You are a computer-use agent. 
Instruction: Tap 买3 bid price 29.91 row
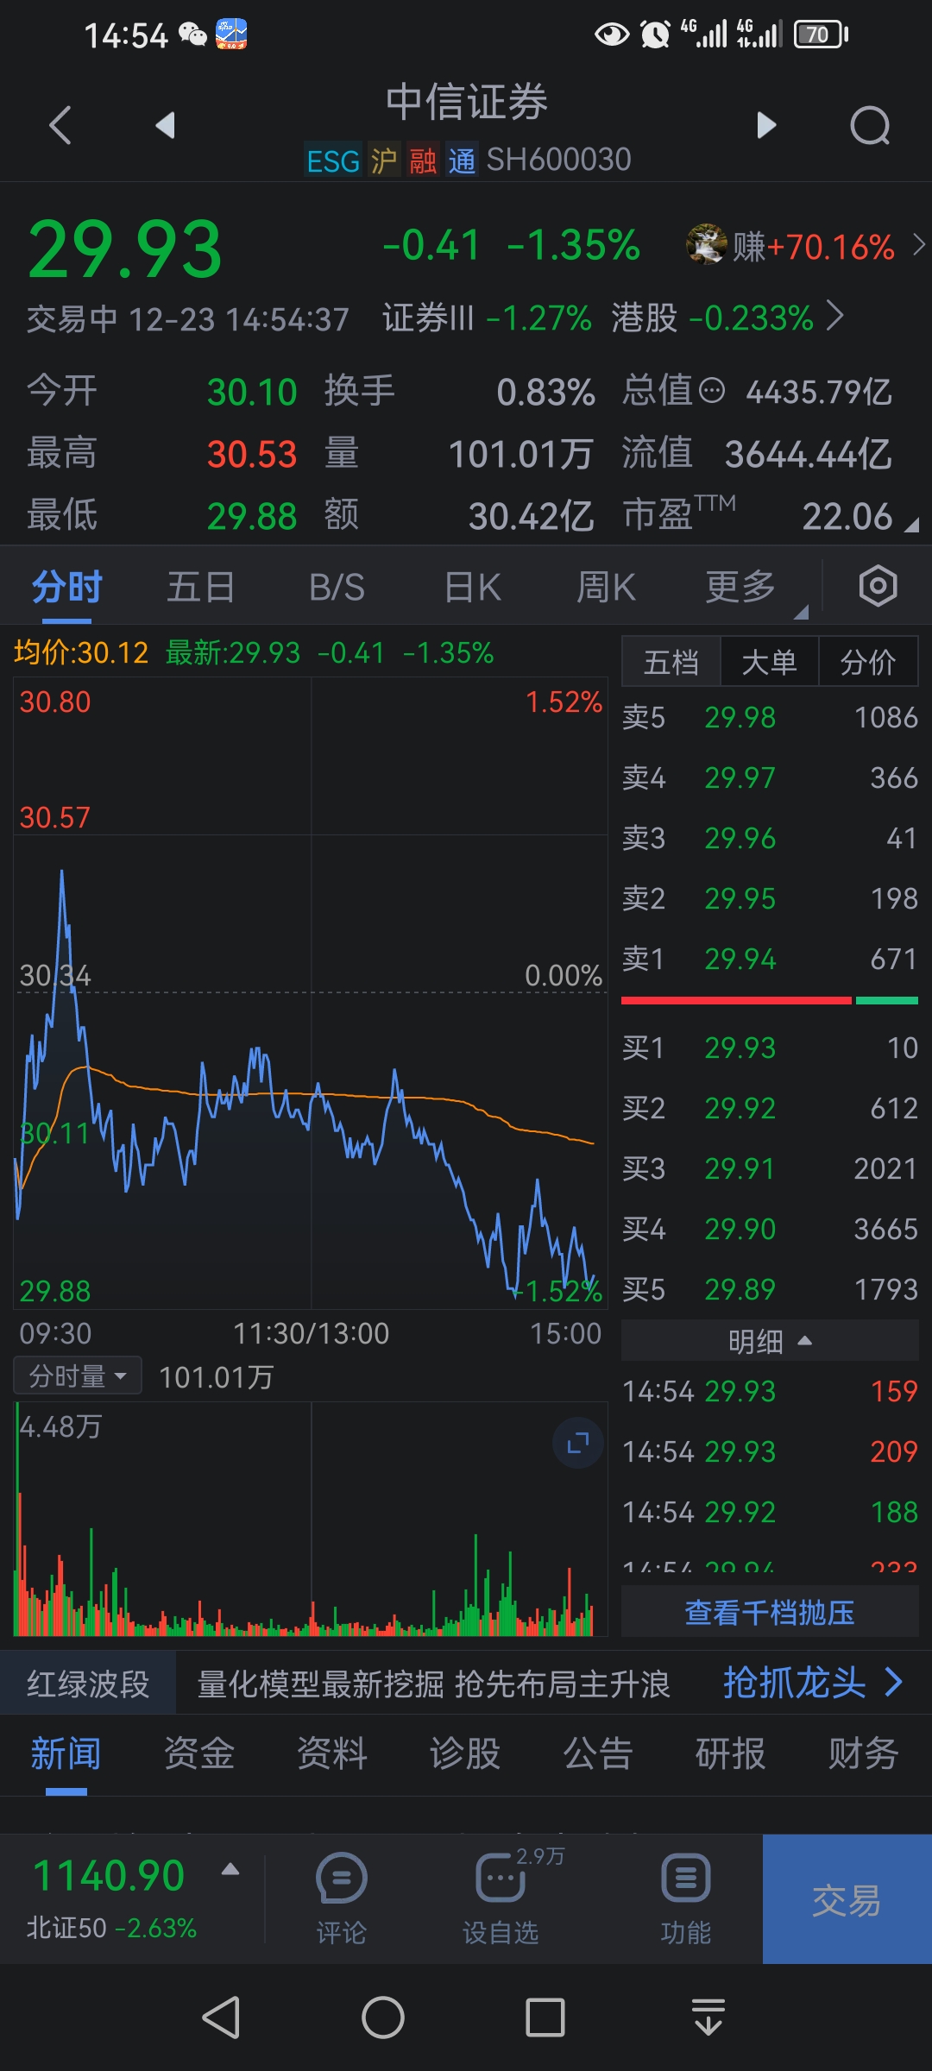point(770,1168)
